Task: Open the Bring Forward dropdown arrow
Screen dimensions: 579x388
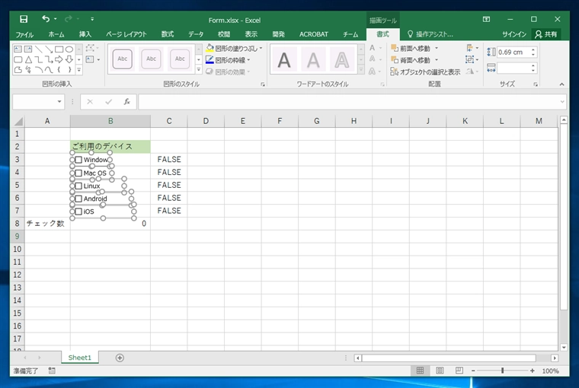Action: click(x=437, y=49)
